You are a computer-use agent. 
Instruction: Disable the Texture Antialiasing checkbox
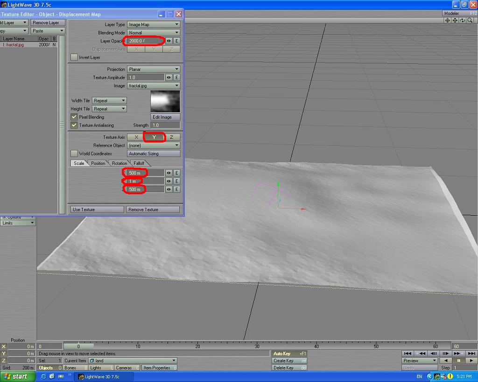74,125
